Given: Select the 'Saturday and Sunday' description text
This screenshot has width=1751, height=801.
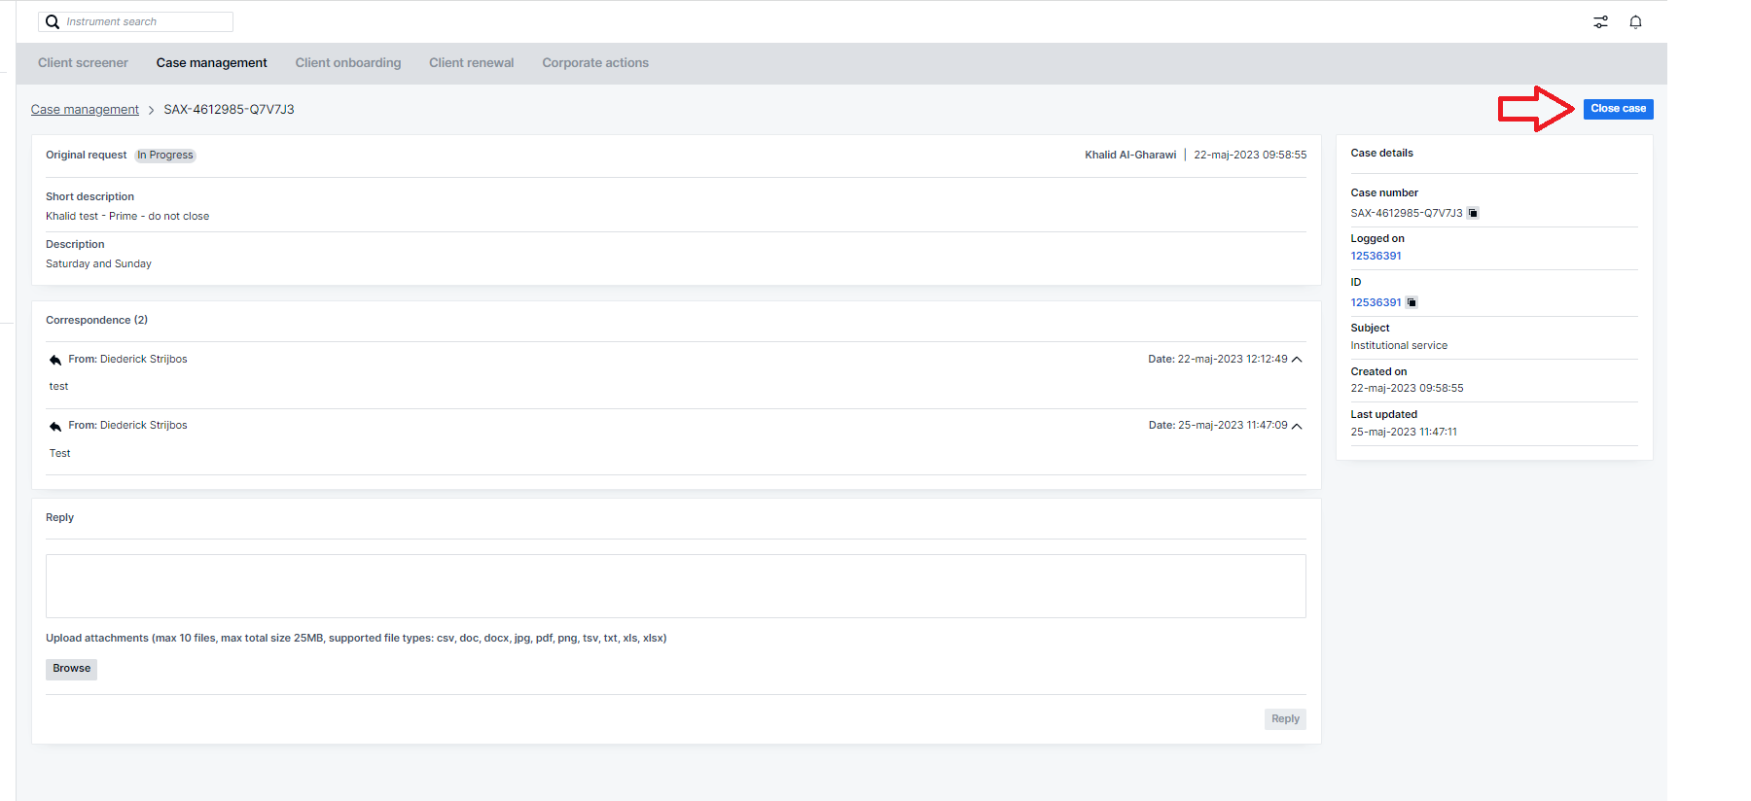Looking at the screenshot, I should (x=98, y=264).
